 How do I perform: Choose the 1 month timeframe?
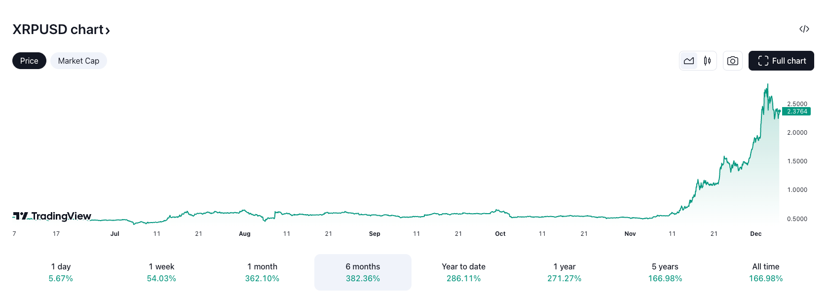tap(262, 272)
